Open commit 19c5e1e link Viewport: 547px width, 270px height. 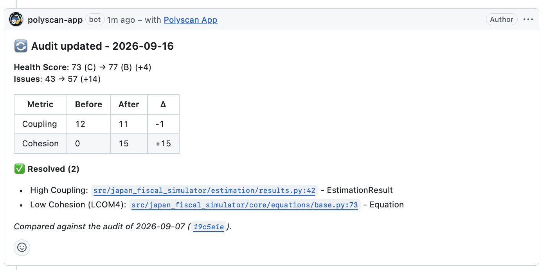tap(209, 227)
